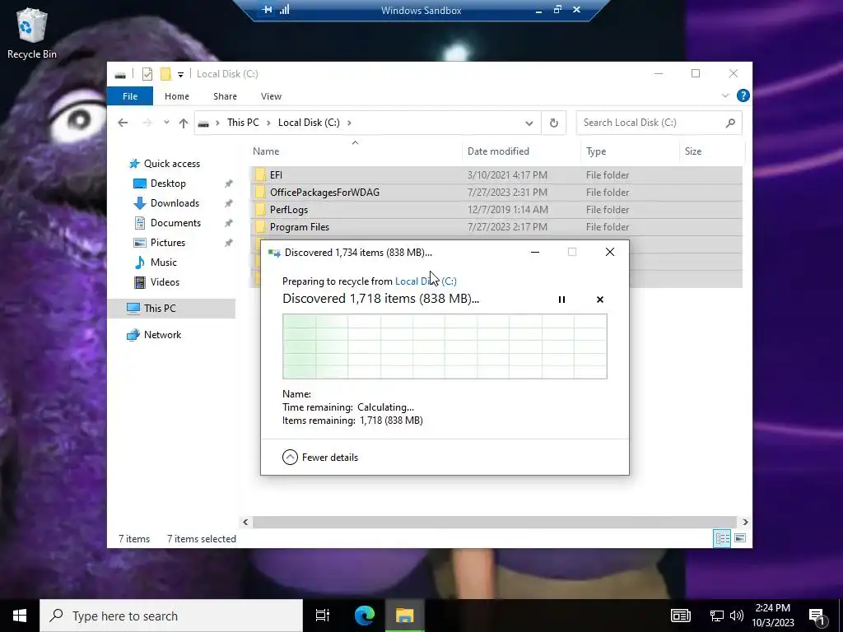The width and height of the screenshot is (843, 632).
Task: Click the New folder quick access toolbar icon
Action: [165, 74]
